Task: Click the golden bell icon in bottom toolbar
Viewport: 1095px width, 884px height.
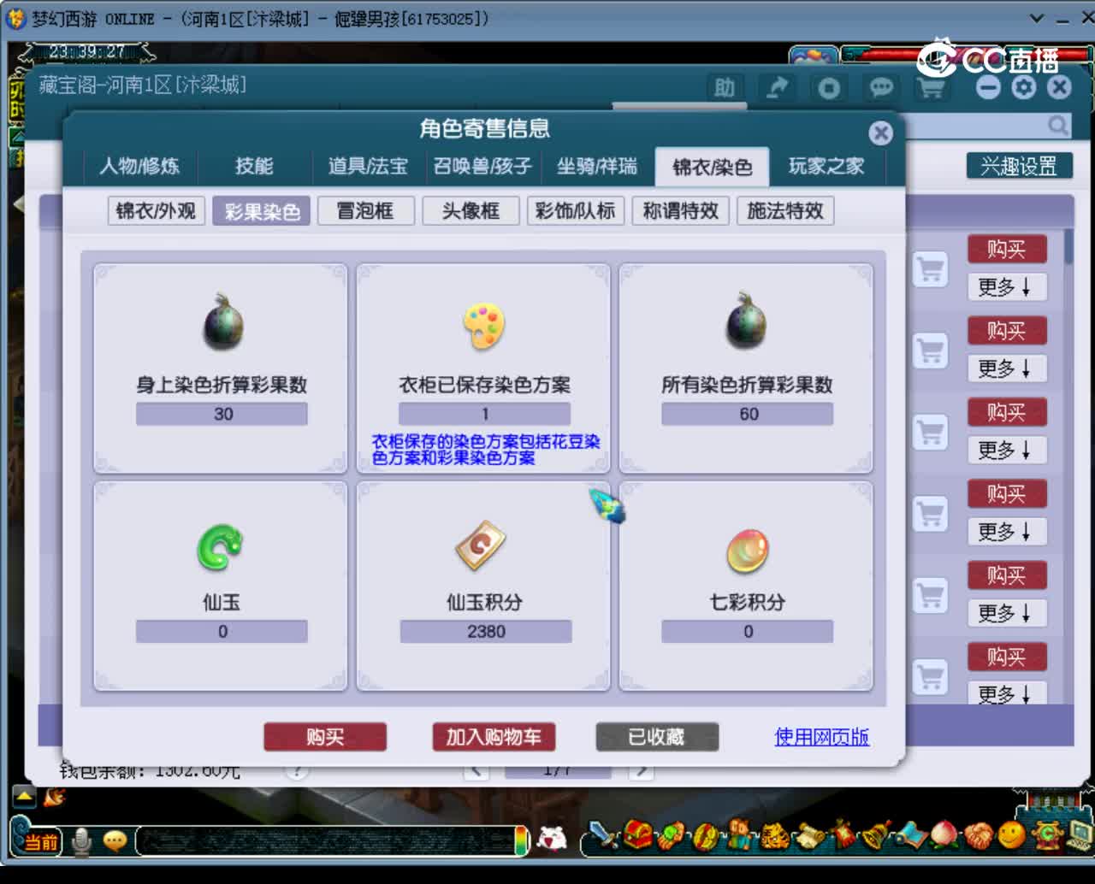Action: tap(877, 834)
